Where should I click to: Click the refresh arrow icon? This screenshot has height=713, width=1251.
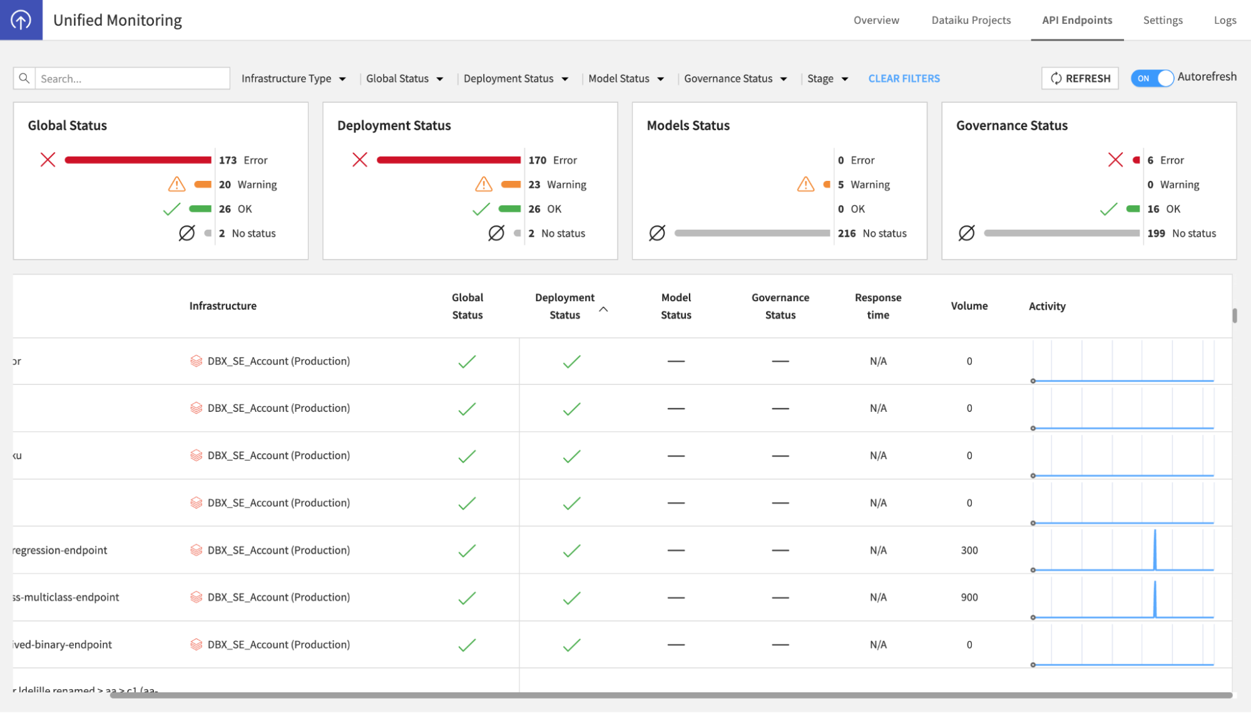(1056, 78)
